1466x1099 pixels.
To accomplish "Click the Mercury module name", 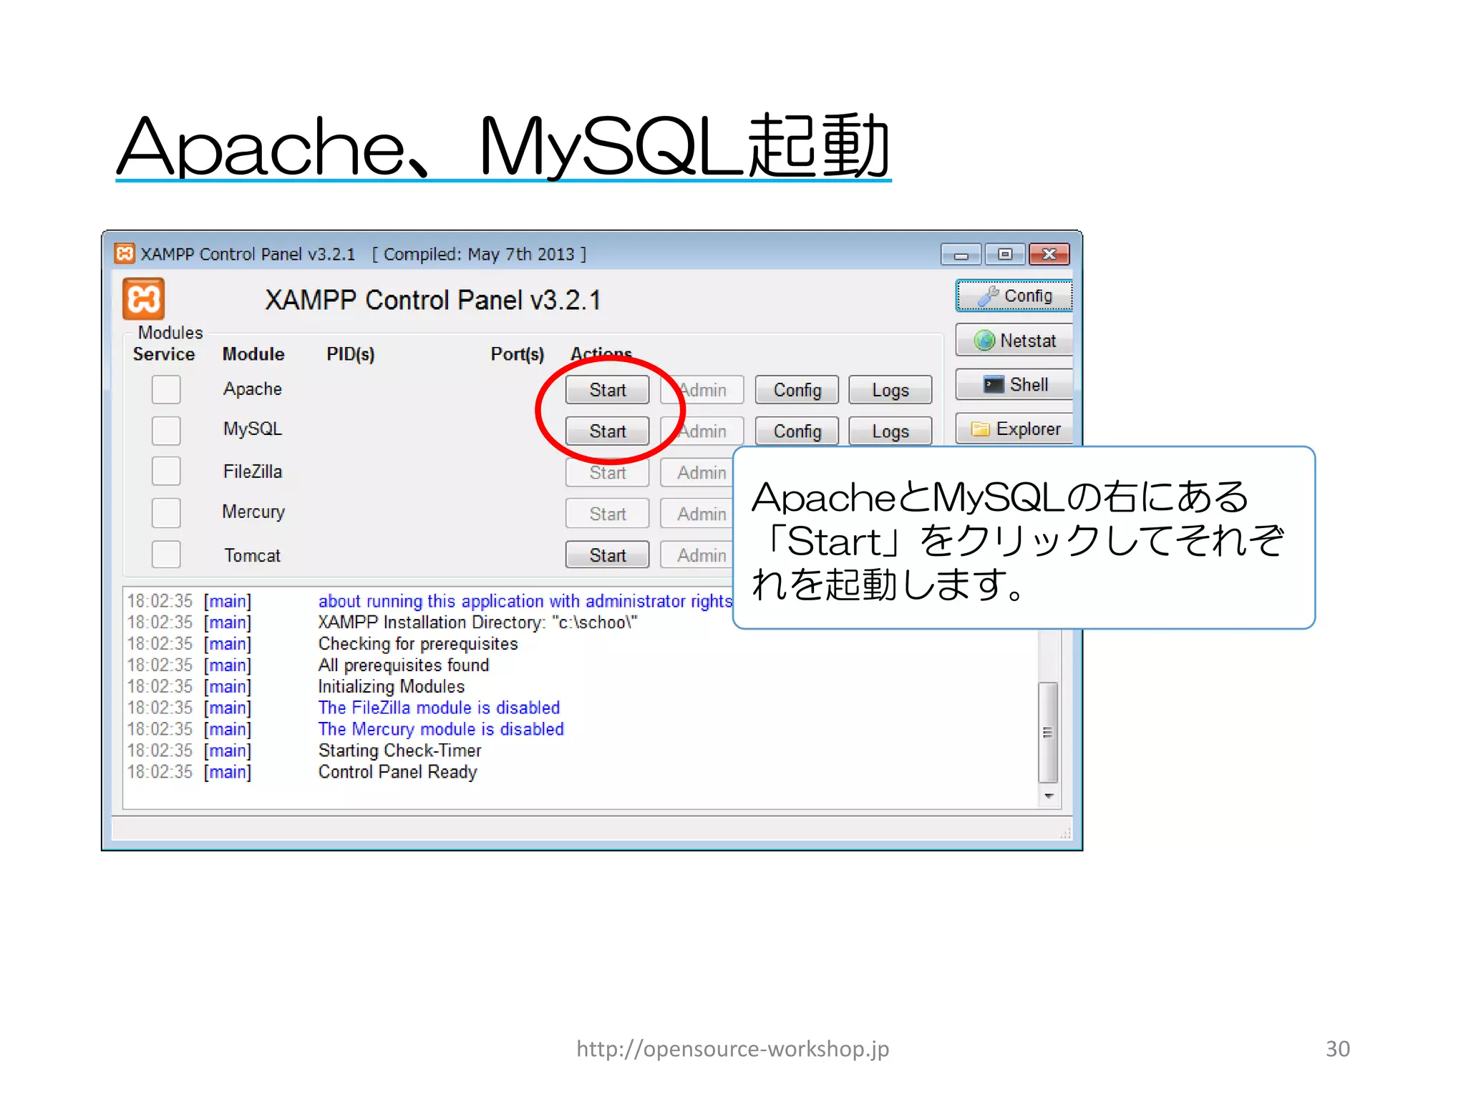I will pos(253,512).
